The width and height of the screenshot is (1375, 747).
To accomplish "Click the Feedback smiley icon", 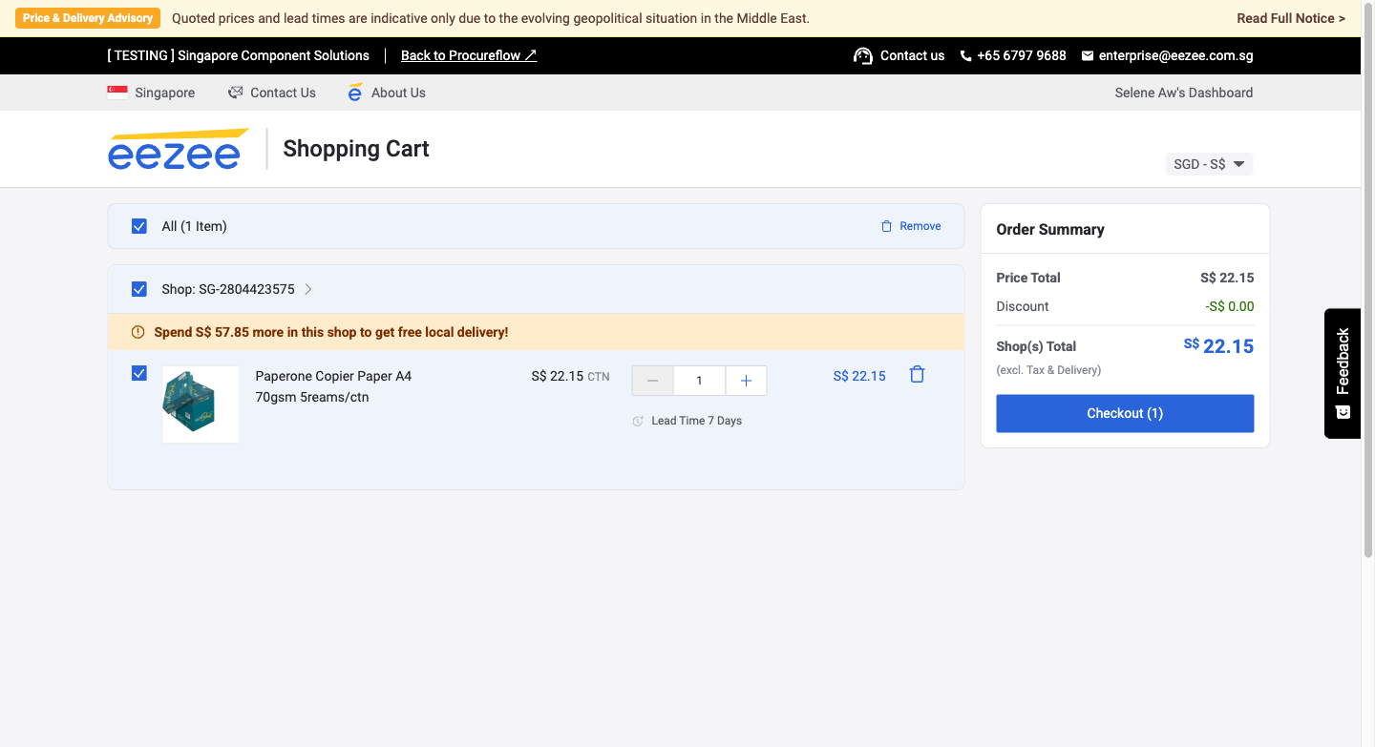I will pos(1343,412).
